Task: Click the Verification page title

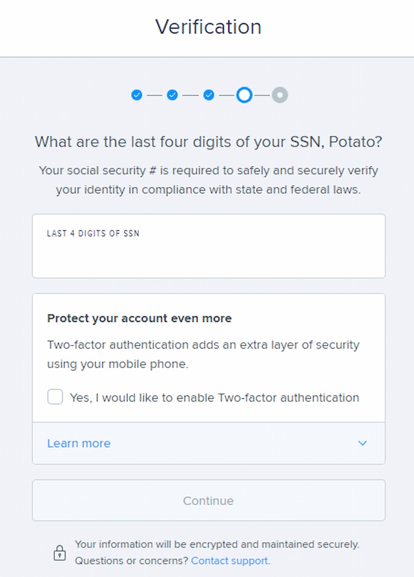Action: 208,27
